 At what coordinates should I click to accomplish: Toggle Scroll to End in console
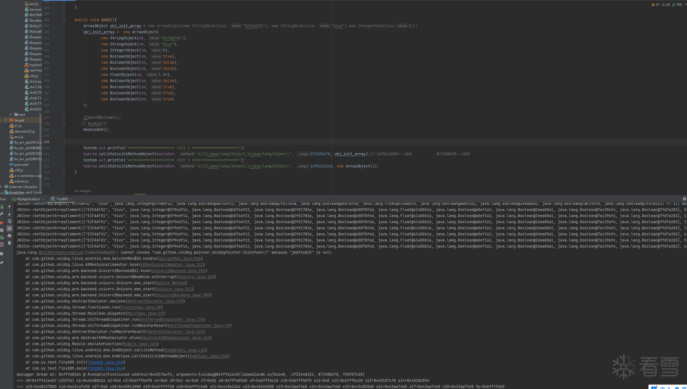pos(9,228)
